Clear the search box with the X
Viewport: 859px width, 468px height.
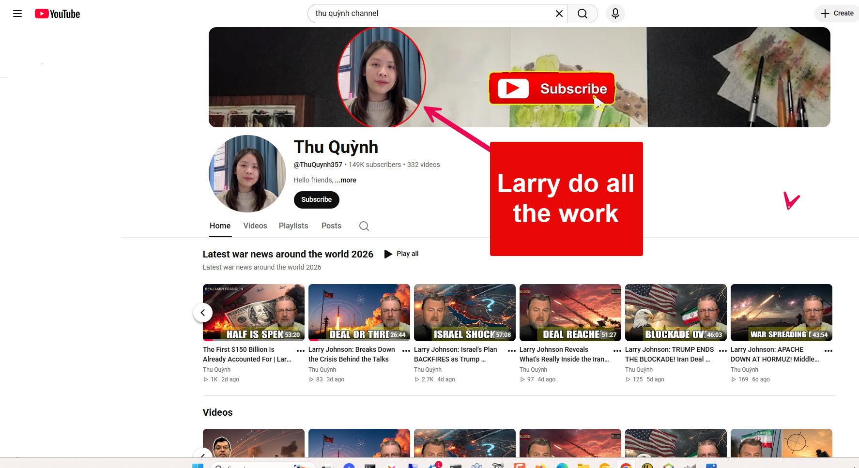(559, 14)
